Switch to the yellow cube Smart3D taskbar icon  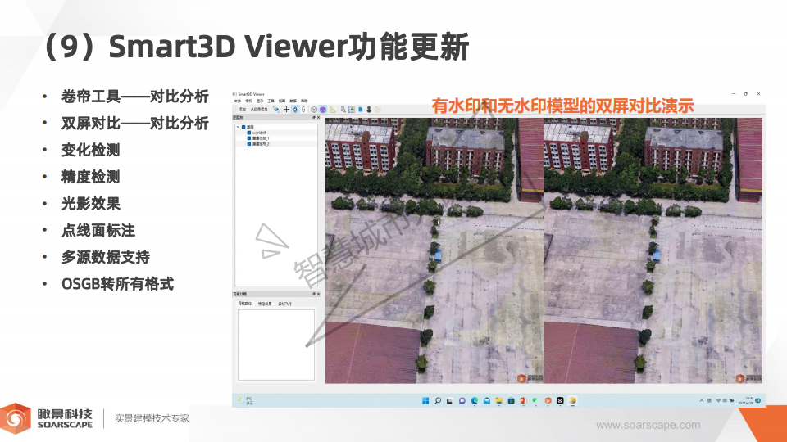tap(573, 400)
